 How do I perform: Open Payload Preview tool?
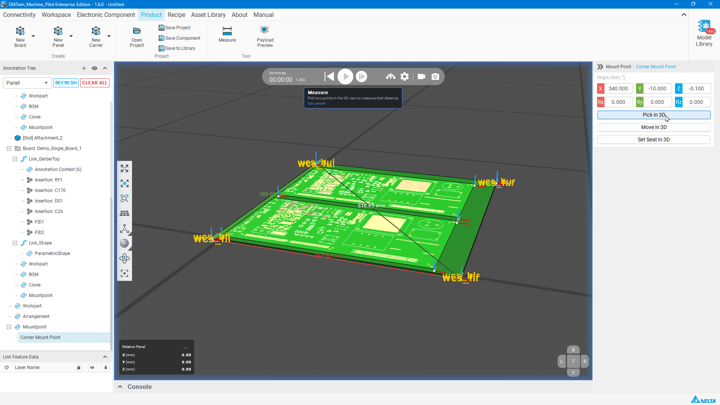(265, 37)
